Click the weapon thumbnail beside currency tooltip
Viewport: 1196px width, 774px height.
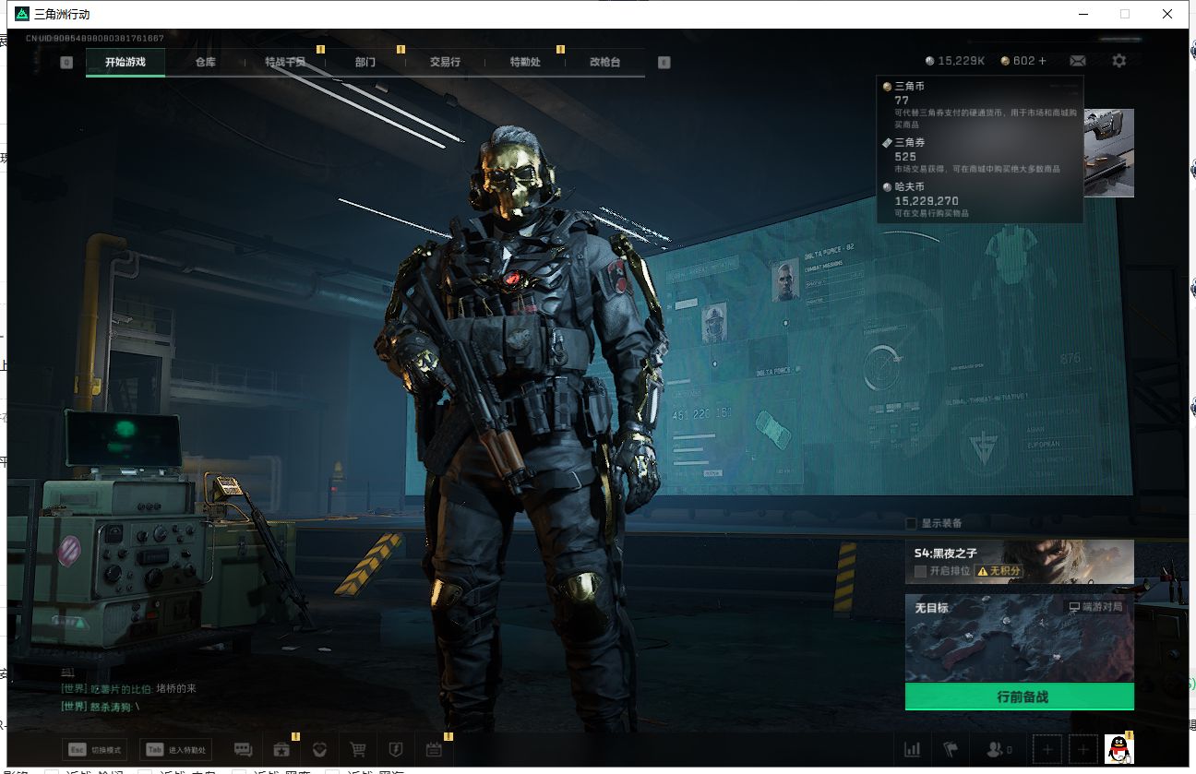[1108, 152]
